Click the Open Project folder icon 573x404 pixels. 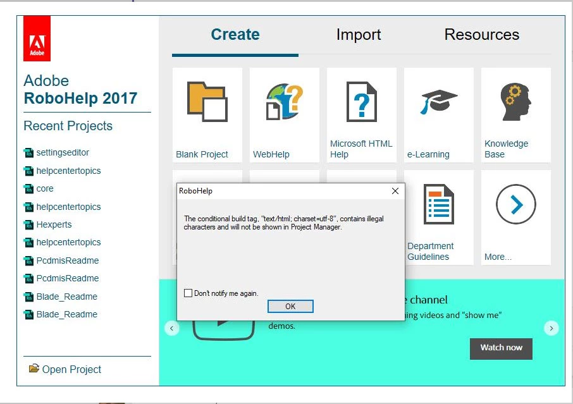[34, 368]
